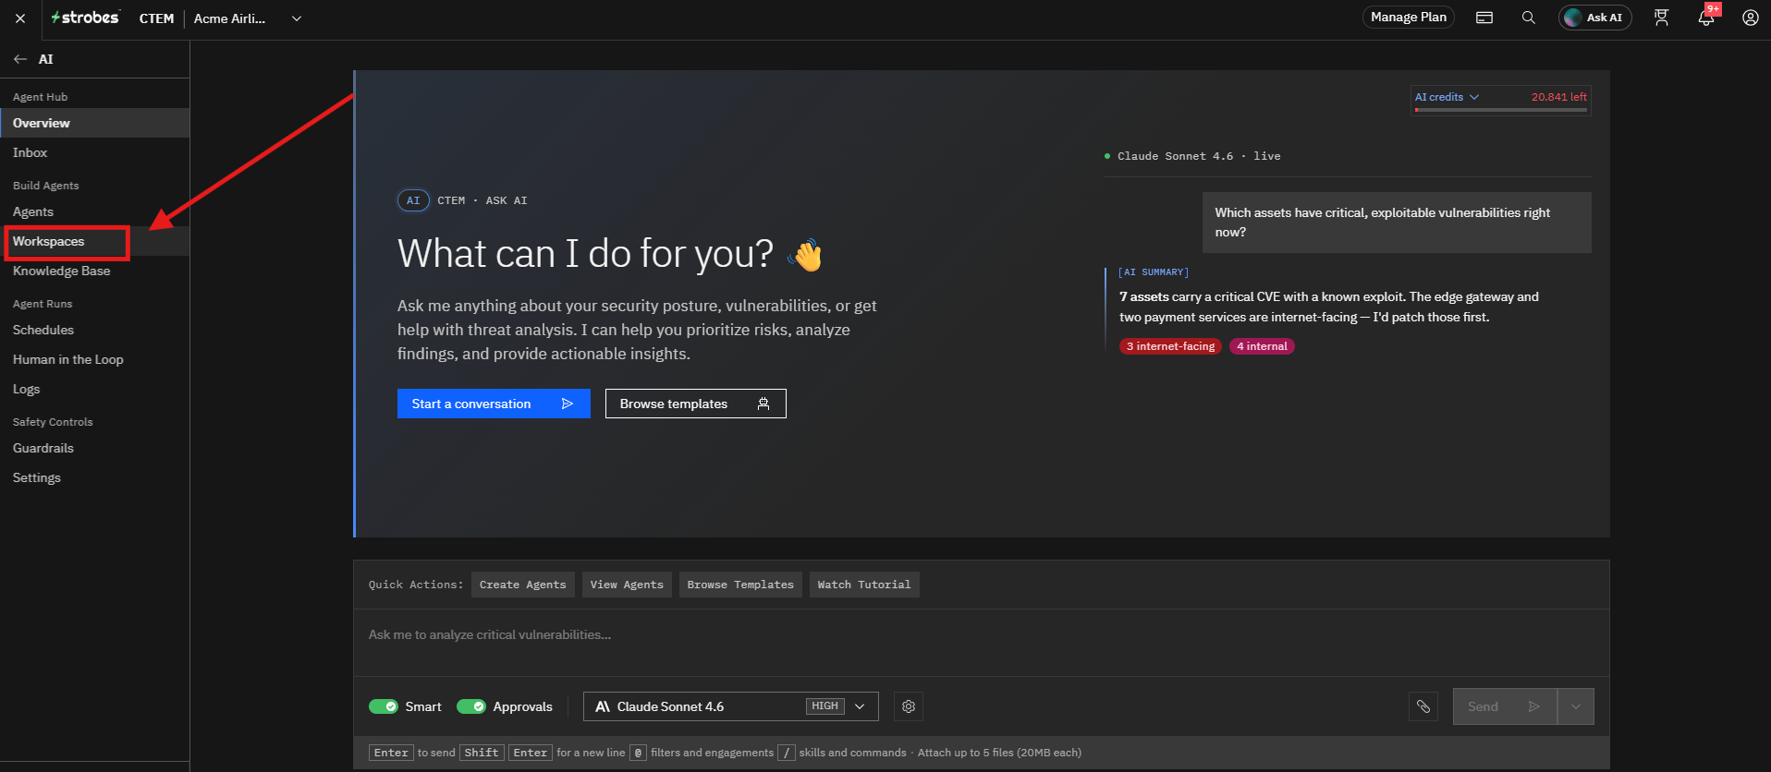Click Browse templates button
The width and height of the screenshot is (1771, 772).
click(695, 404)
